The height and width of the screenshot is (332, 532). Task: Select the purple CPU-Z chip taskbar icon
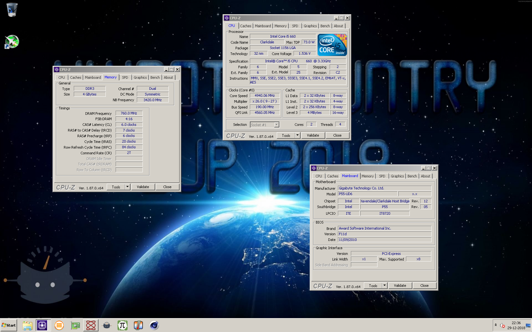pos(42,325)
